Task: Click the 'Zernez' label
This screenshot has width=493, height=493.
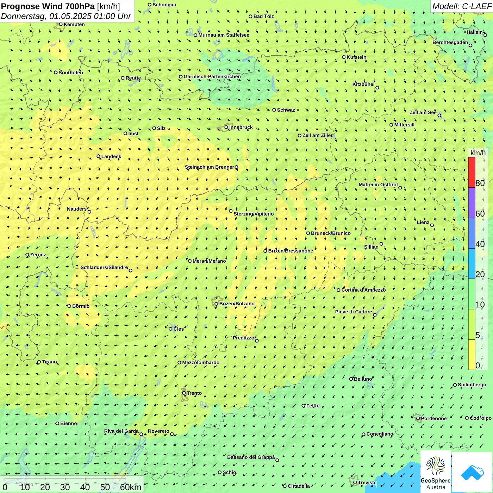Action: click(x=38, y=255)
